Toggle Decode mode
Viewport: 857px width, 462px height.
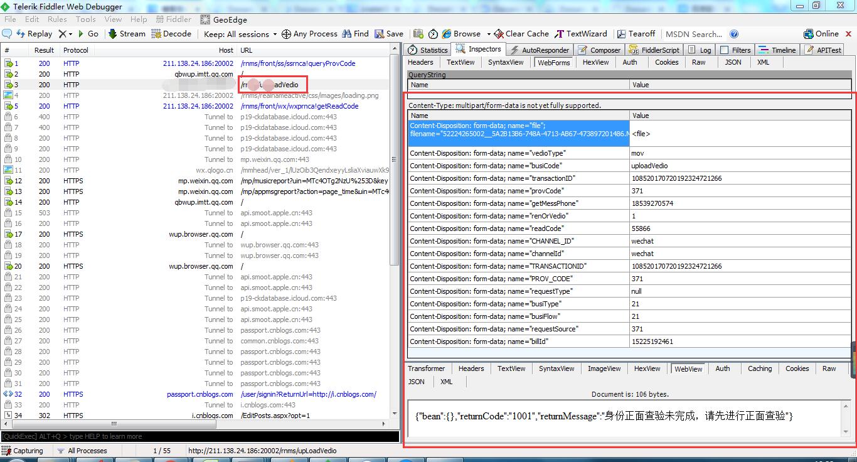[x=171, y=34]
